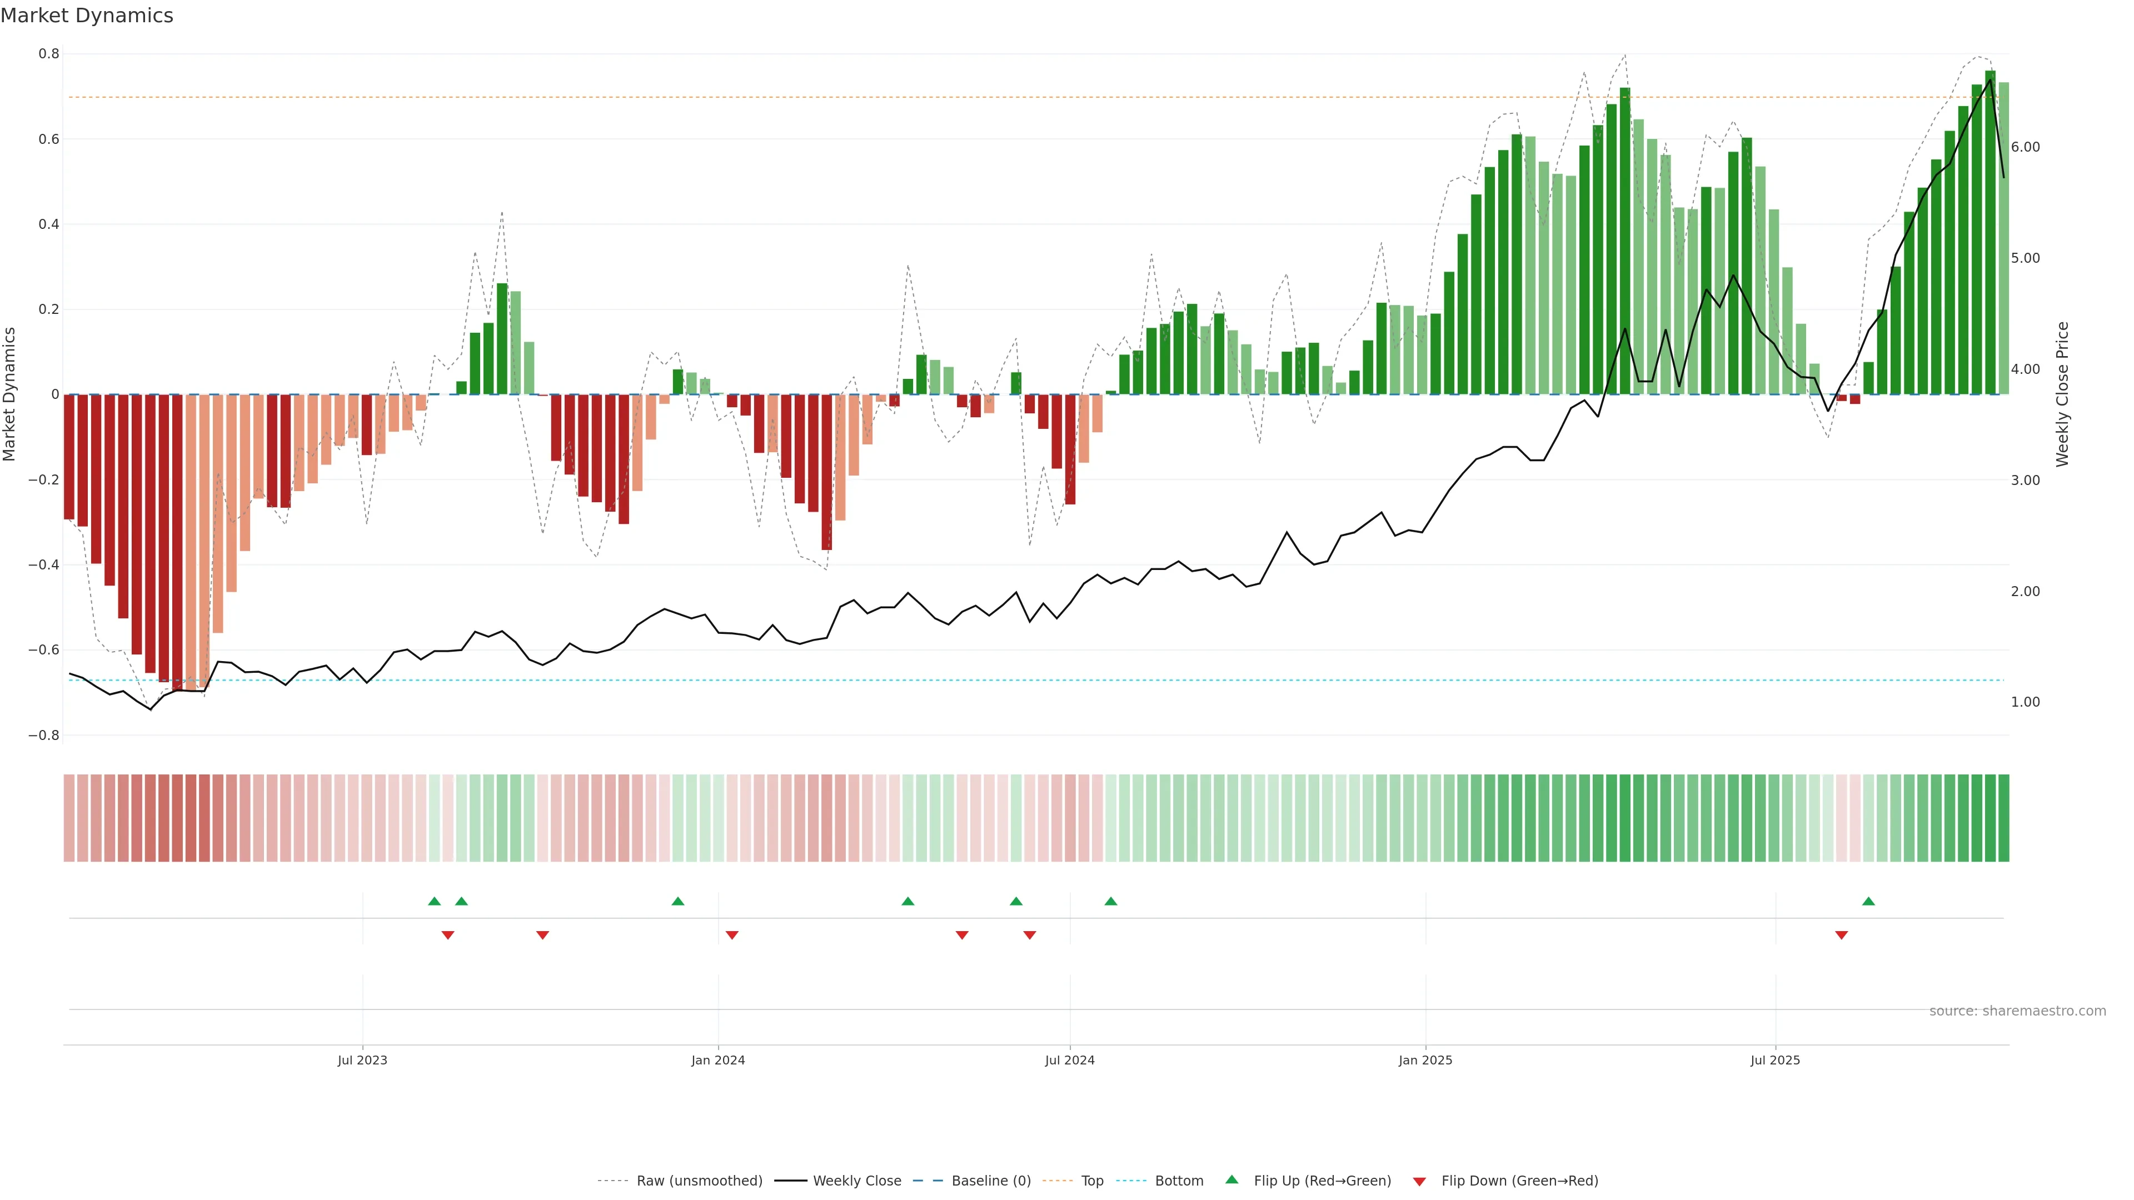The height and width of the screenshot is (1200, 2134).
Task: Click the green triangle icon in the legend
Action: click(x=1232, y=1179)
